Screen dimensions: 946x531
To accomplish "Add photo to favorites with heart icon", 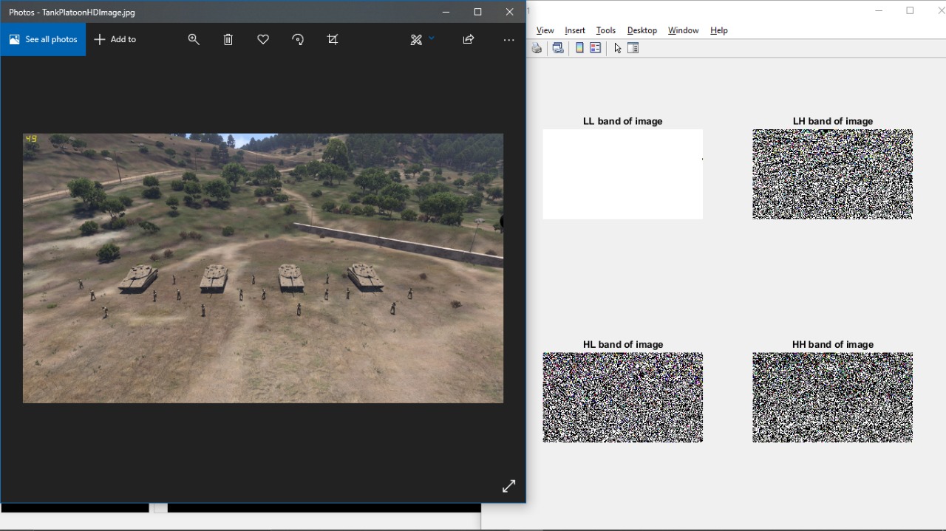I will (263, 40).
